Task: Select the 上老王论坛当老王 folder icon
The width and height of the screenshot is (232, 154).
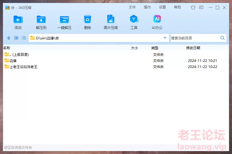Action: point(6,67)
